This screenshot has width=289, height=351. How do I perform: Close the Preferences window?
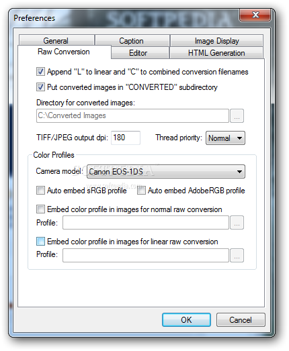[255, 15]
